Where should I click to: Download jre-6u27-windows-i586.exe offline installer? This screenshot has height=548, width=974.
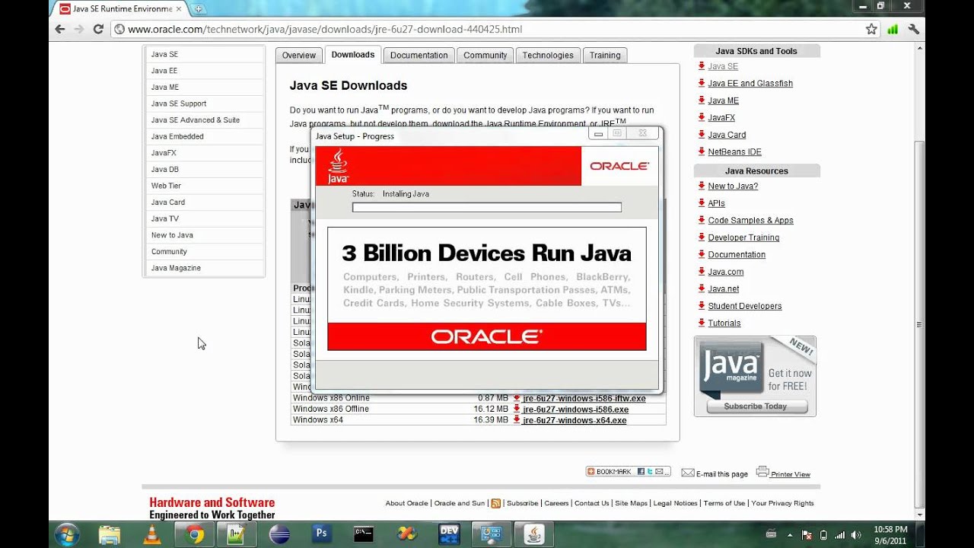tap(575, 409)
